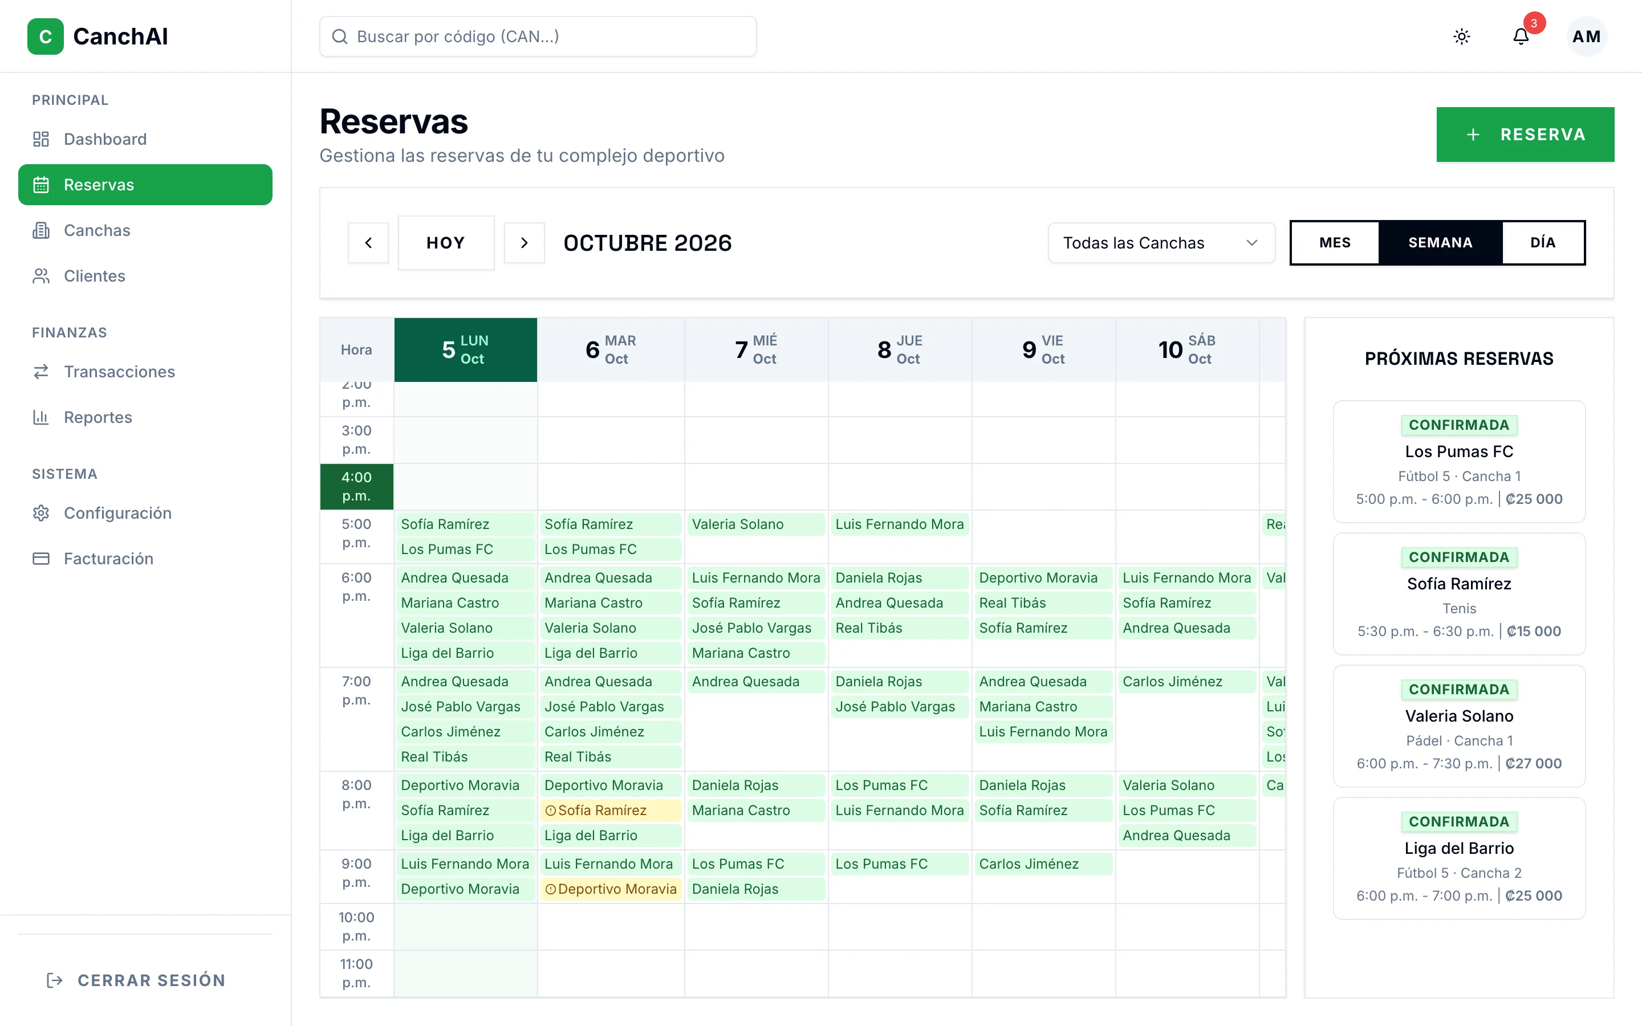Open Reportes using its chart icon
Screen dimensions: 1642x1026
point(42,417)
